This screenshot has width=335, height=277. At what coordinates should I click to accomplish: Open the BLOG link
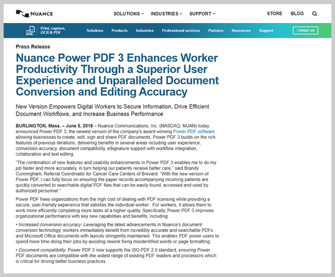[297, 14]
